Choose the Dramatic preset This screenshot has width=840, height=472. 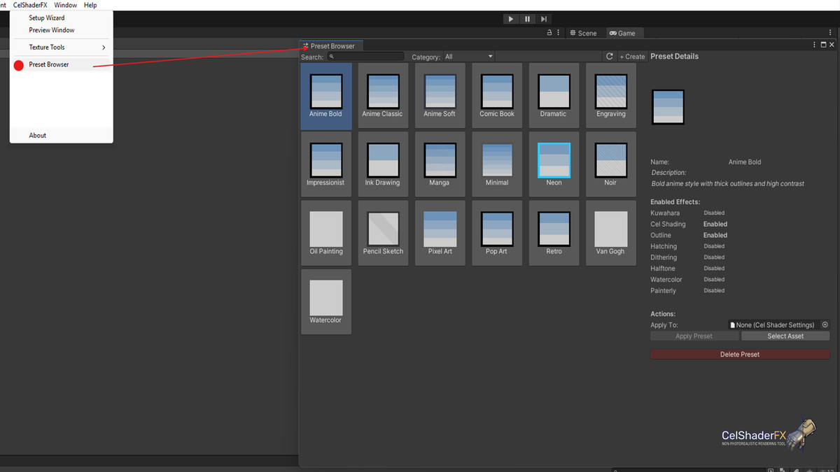pos(554,96)
